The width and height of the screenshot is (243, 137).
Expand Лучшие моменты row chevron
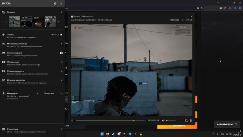[x=61, y=71]
